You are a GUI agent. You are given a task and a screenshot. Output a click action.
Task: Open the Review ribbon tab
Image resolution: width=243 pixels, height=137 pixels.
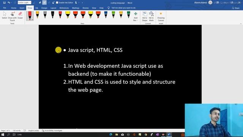[85, 8]
